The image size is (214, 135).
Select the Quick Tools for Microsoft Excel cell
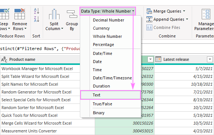[40, 115]
